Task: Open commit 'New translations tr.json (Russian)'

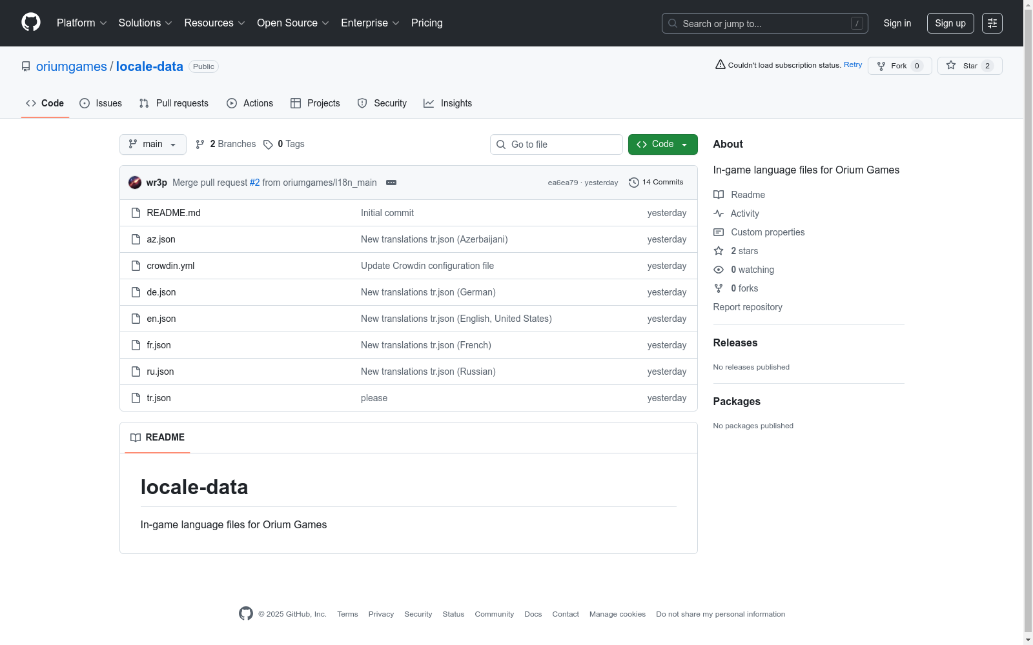Action: pyautogui.click(x=428, y=372)
